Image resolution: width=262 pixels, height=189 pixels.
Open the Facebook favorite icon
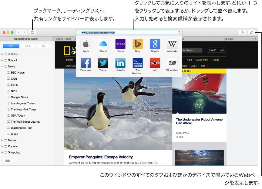pyautogui.click(x=86, y=63)
